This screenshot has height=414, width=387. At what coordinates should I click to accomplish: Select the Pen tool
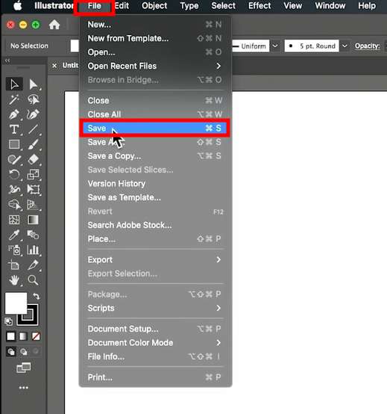[14, 114]
